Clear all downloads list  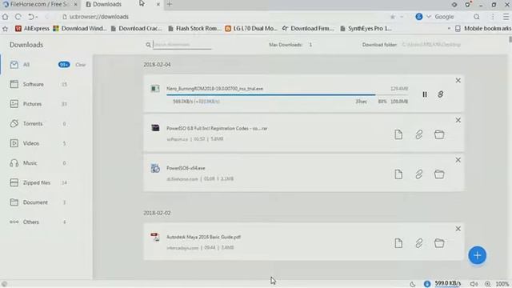point(80,65)
